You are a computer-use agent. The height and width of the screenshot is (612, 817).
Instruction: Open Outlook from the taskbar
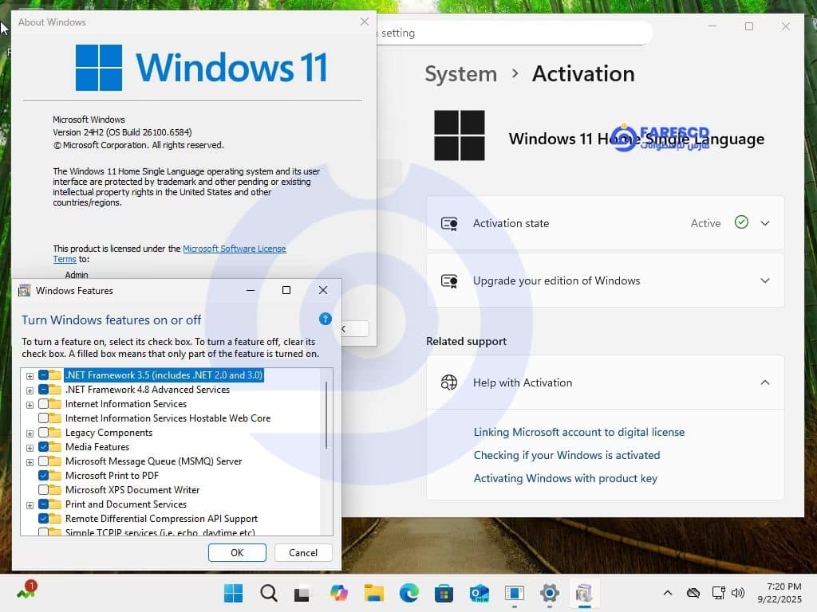(480, 593)
